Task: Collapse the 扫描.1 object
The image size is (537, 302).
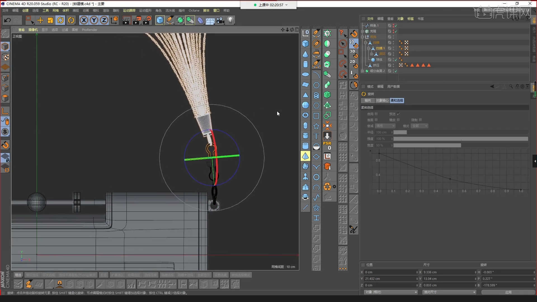Action: pyautogui.click(x=369, y=48)
